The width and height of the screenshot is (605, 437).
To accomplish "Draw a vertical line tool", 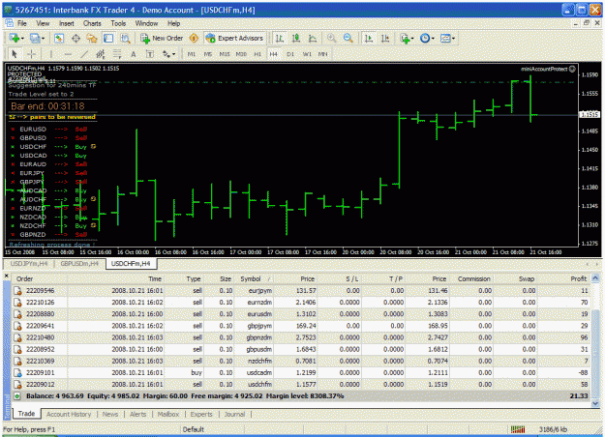I will pyautogui.click(x=50, y=54).
